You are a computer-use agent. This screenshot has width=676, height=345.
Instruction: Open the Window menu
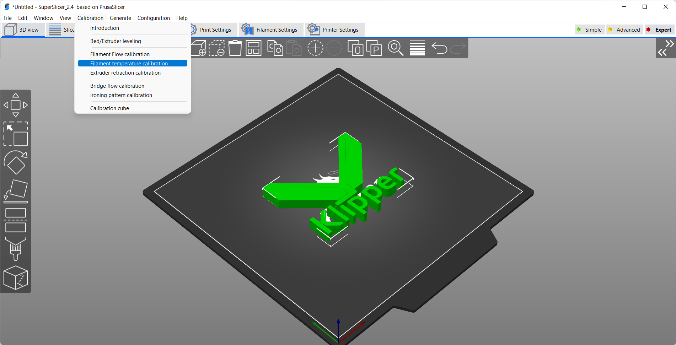click(x=43, y=18)
